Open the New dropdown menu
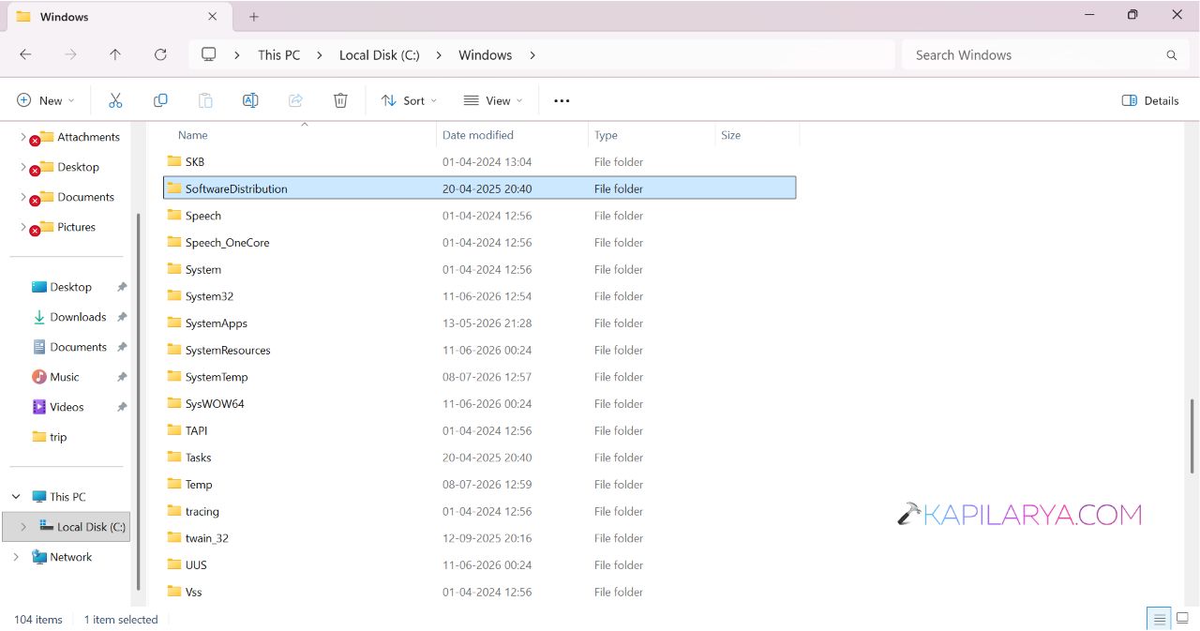The height and width of the screenshot is (631, 1200). 46,100
